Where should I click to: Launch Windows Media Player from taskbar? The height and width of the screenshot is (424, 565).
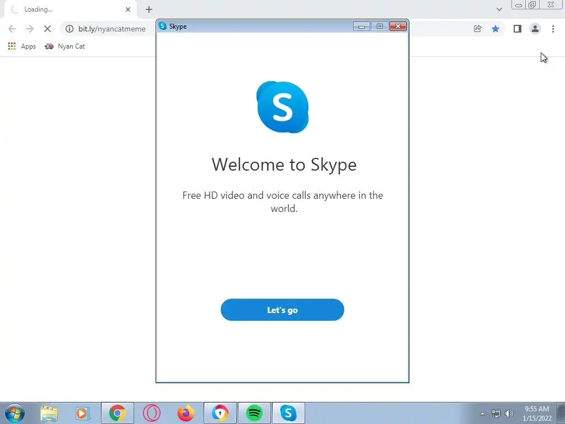tap(83, 413)
